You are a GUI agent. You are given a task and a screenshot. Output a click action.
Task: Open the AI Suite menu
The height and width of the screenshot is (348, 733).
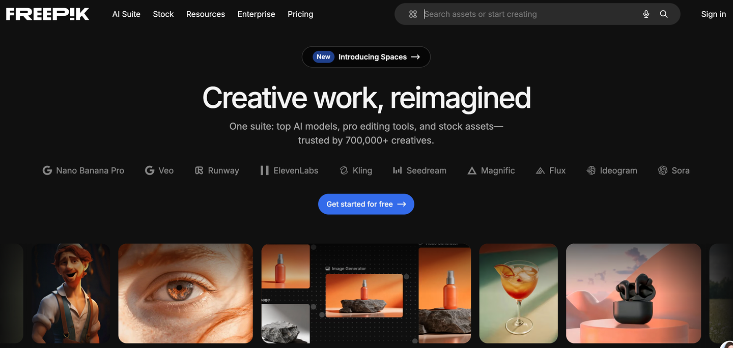[126, 14]
